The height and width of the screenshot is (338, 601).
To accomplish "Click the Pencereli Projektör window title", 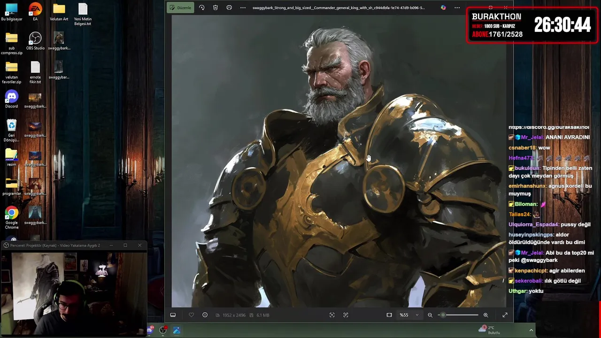I will pyautogui.click(x=55, y=245).
